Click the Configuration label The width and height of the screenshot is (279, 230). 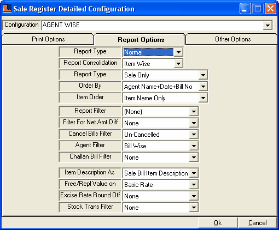coord(21,25)
